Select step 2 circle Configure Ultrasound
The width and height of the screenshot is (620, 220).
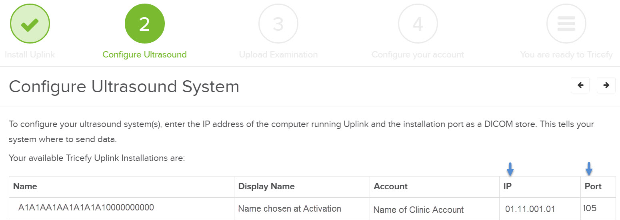(144, 24)
